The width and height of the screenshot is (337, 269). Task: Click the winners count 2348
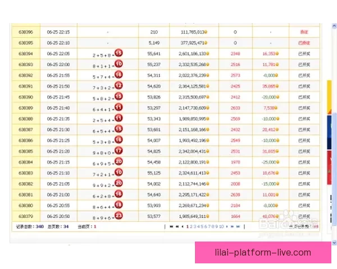(235, 54)
